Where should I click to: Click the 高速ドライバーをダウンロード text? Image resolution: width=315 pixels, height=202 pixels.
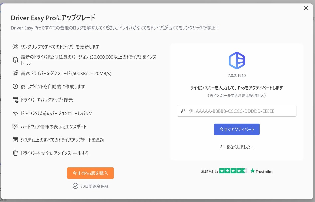coord(66,73)
